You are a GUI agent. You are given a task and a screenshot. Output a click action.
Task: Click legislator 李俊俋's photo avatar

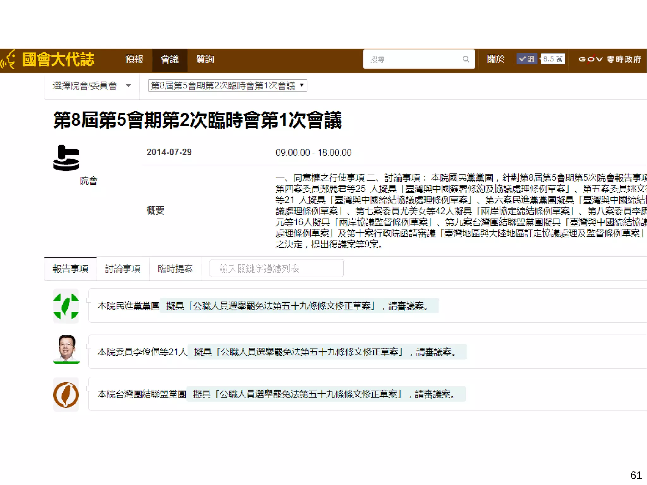point(66,349)
